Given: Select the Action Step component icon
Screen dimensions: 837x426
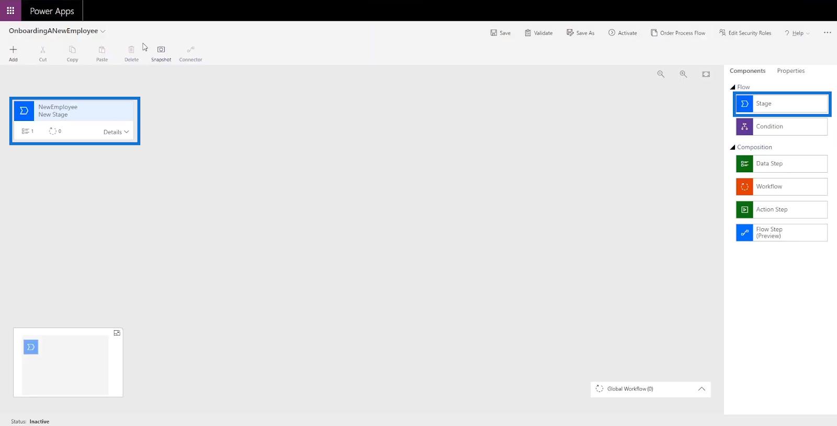Looking at the screenshot, I should [x=744, y=210].
